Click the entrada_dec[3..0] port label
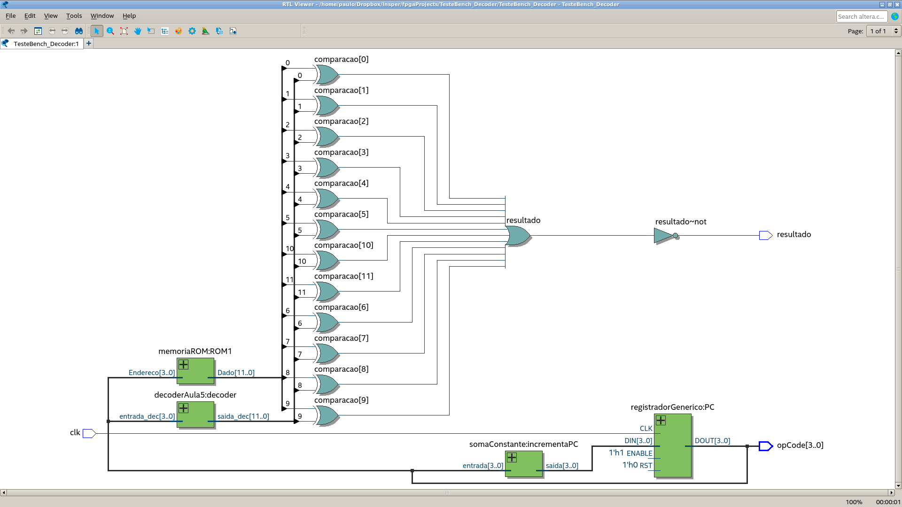This screenshot has height=507, width=902. pyautogui.click(x=147, y=416)
